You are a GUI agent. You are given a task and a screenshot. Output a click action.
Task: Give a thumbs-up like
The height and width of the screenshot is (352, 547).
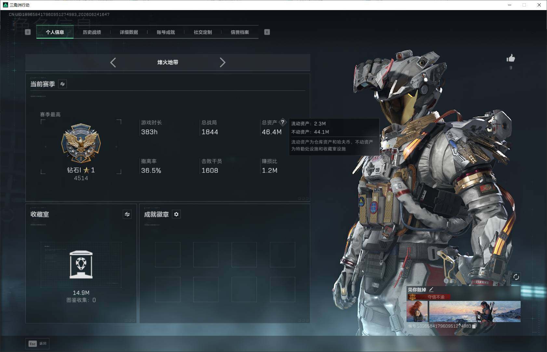(511, 58)
